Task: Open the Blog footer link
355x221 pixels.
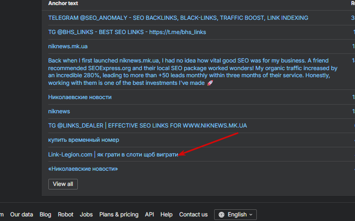Action: click(x=45, y=214)
